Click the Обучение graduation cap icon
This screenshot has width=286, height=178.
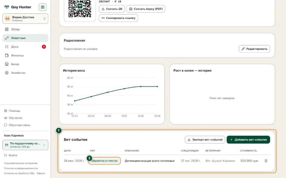(x=6, y=118)
